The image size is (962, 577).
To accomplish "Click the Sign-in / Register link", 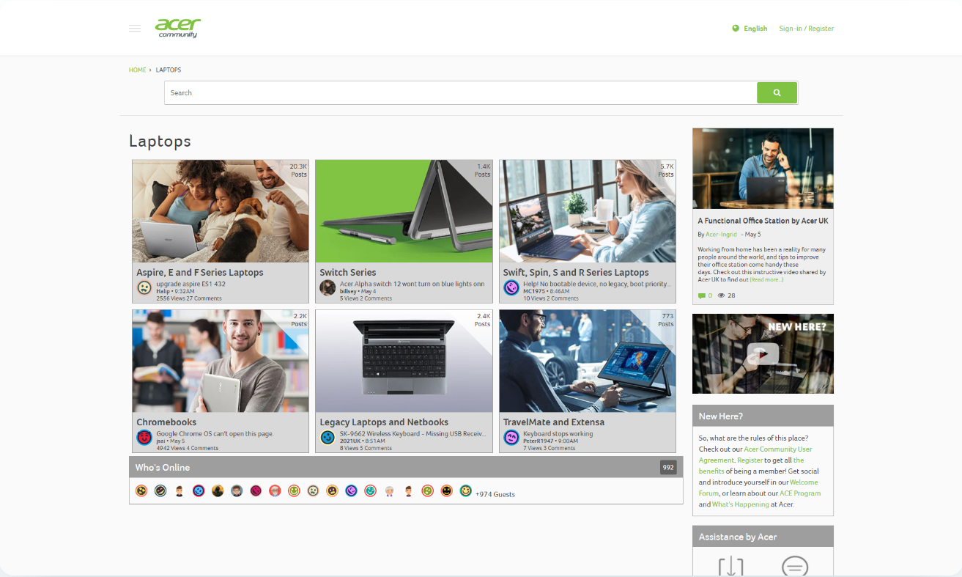I will [806, 29].
